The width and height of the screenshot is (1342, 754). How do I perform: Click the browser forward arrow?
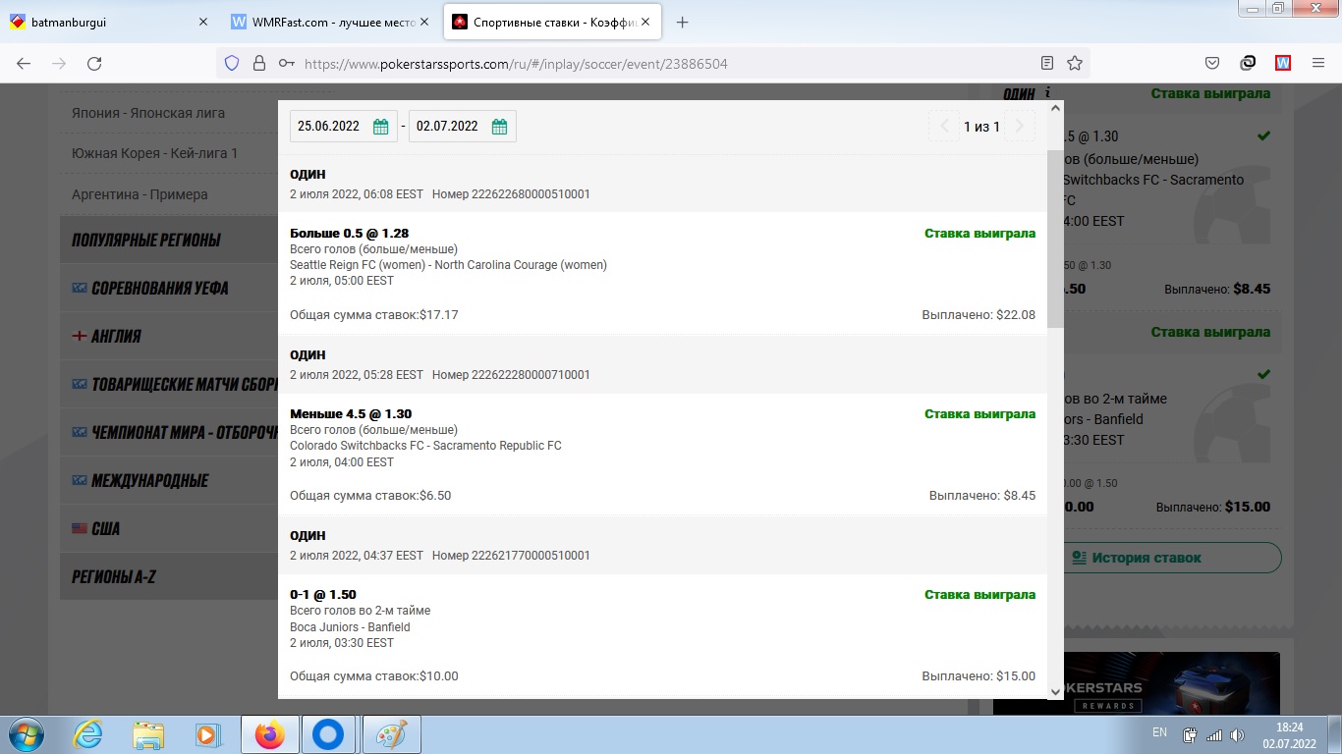coord(59,63)
